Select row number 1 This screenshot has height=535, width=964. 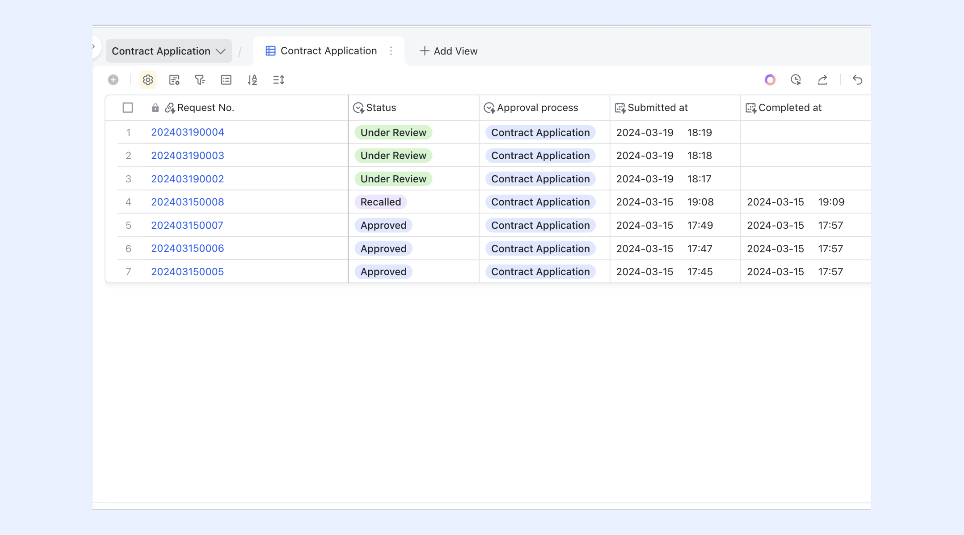pos(128,132)
